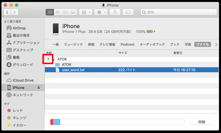
Task: Switch to gallery view in toolbar
Action: point(73,12)
